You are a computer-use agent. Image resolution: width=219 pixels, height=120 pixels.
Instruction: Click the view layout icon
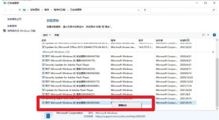click(204, 35)
